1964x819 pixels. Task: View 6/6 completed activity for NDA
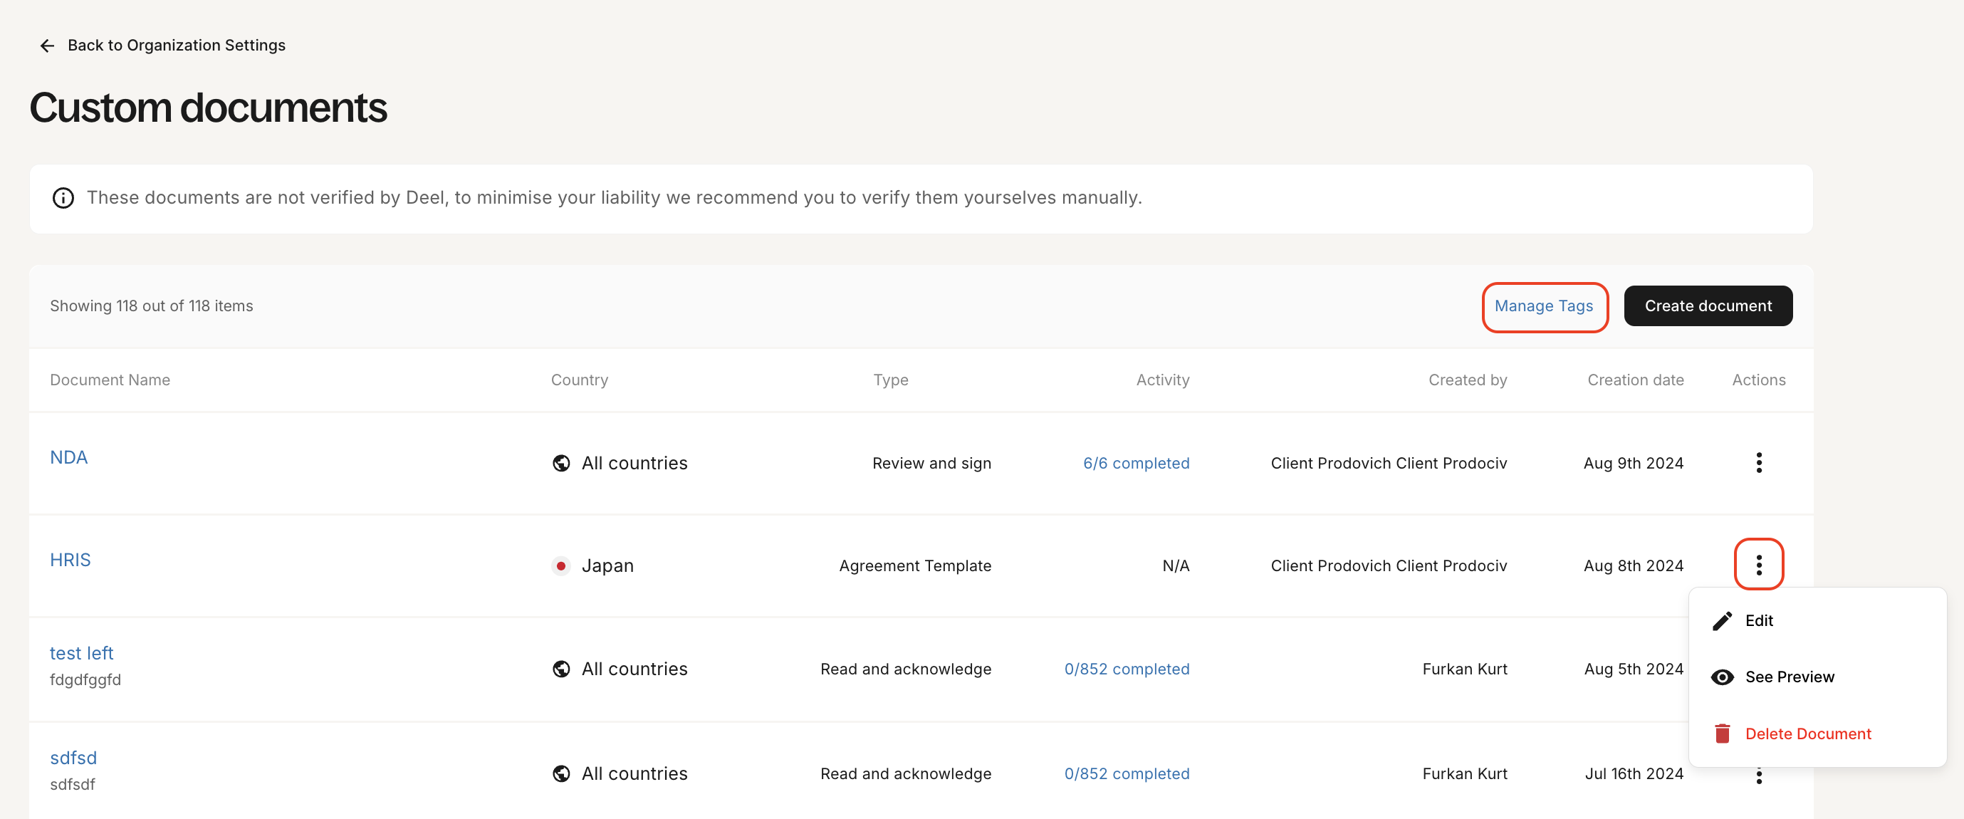click(1136, 462)
